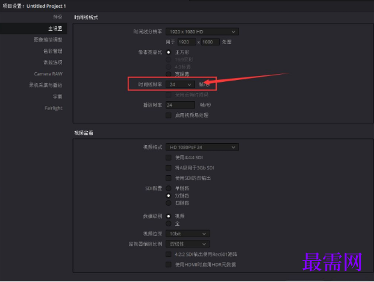
Task: Open monitor scaling dropdown 双线性
Action: click(188, 244)
